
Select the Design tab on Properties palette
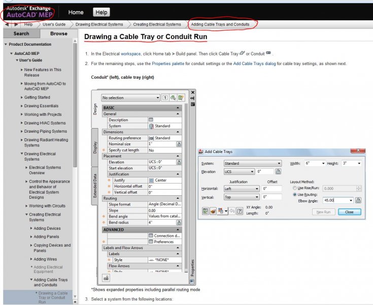pos(95,109)
